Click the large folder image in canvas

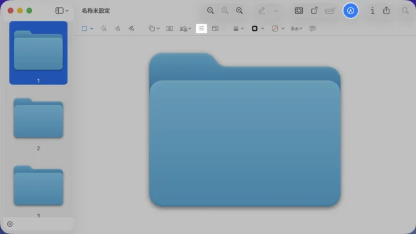pos(245,129)
